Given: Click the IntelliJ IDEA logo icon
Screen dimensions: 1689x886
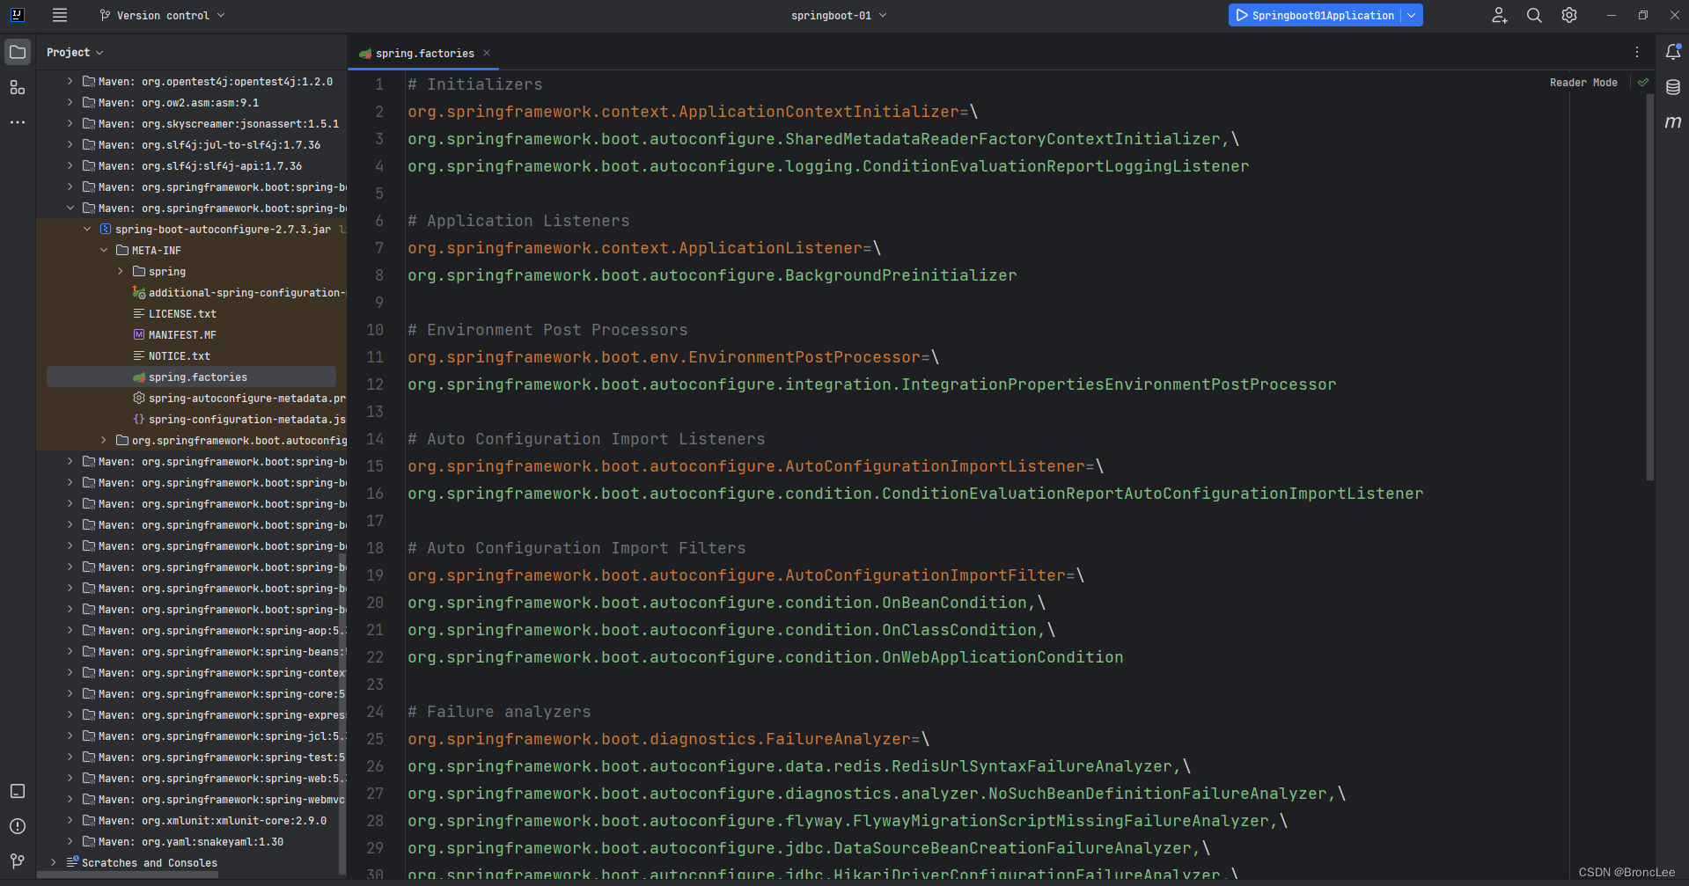Looking at the screenshot, I should point(18,15).
